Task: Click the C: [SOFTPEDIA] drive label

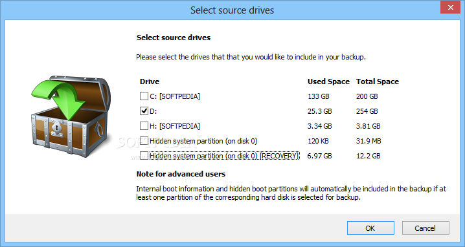Action: [175, 96]
